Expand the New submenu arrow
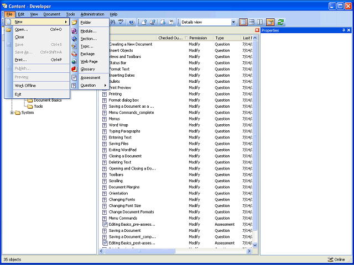 [66, 22]
